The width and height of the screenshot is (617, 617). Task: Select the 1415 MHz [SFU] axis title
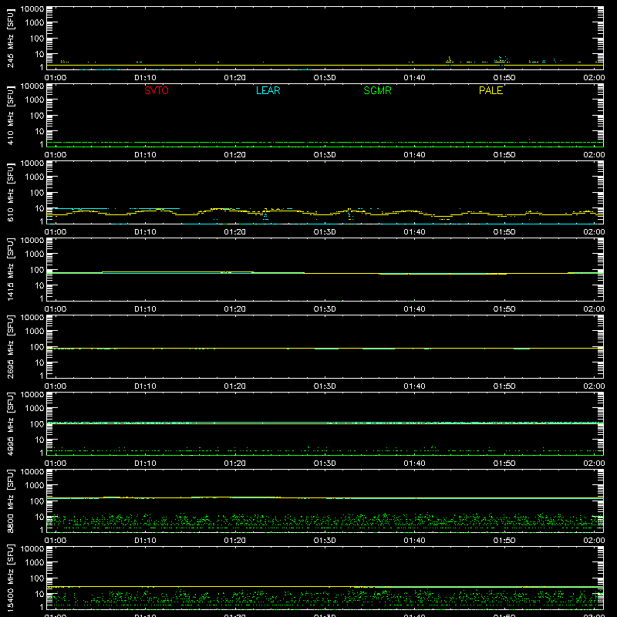click(11, 270)
